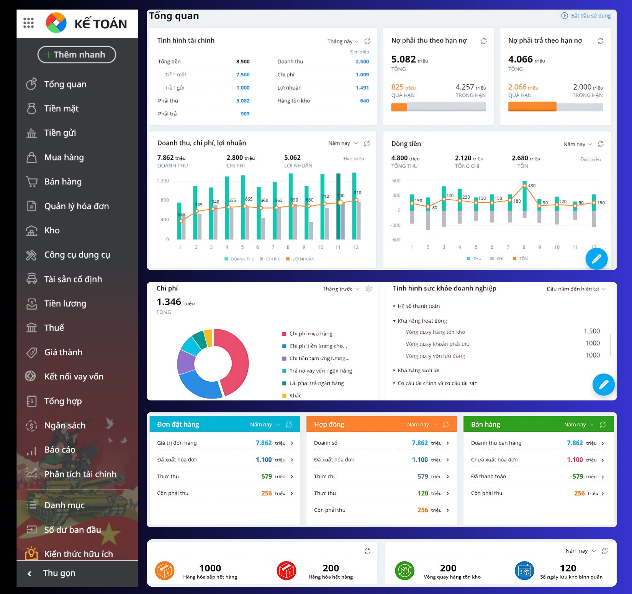The height and width of the screenshot is (594, 632).
Task: Open the Đầu năm đến hiện tại dropdown
Action: [x=576, y=289]
